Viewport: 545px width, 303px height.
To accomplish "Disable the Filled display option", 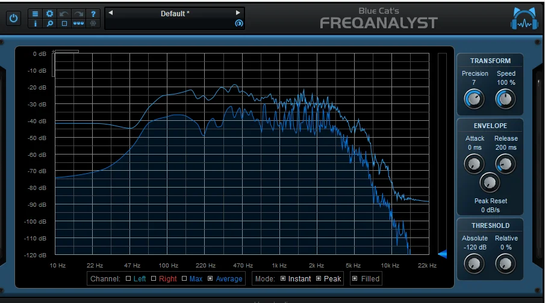I will (355, 279).
